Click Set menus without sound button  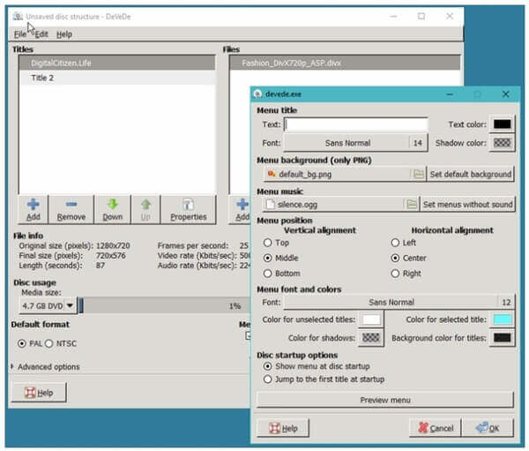(467, 205)
